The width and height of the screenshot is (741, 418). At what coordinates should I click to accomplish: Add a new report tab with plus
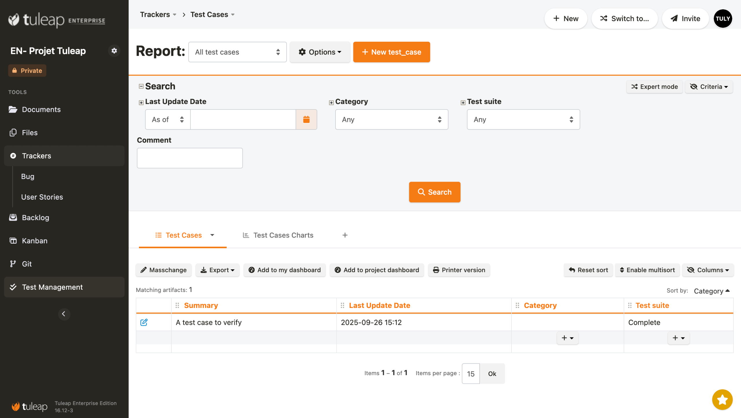coord(345,235)
